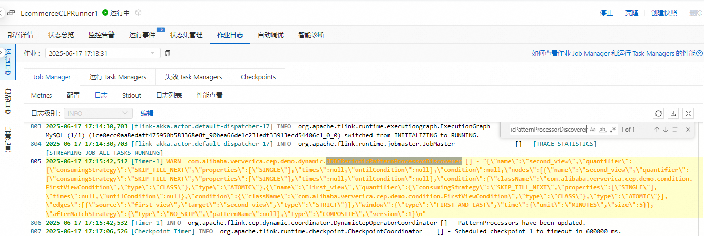Open find in selection icon
Image resolution: width=704 pixels, height=236 pixels.
pos(675,130)
